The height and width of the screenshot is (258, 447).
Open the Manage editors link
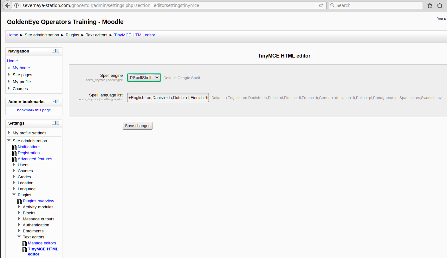[x=42, y=243]
